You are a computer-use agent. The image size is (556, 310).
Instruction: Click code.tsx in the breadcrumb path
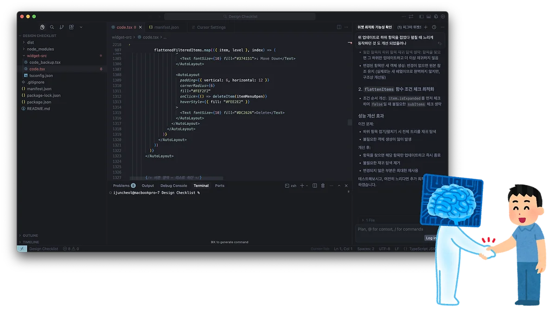[148, 37]
